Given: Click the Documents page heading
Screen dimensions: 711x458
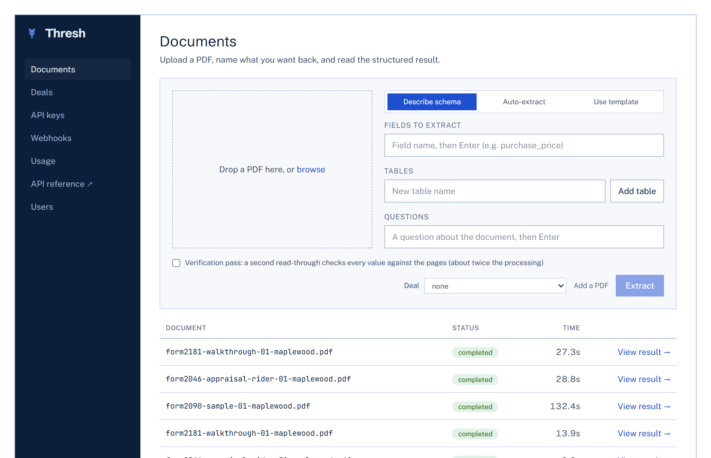Looking at the screenshot, I should coord(198,41).
